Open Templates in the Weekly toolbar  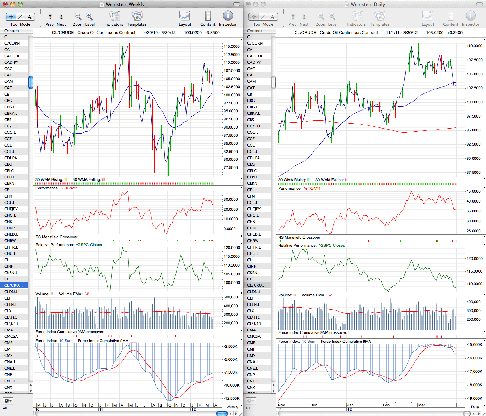(x=136, y=16)
